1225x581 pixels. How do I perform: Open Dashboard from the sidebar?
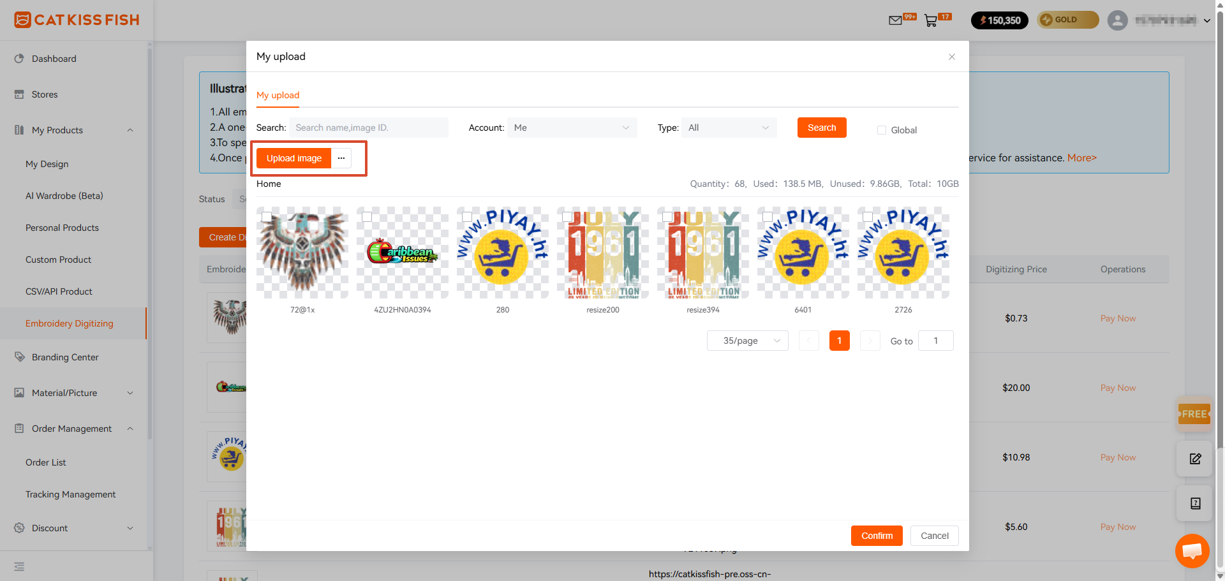coord(54,59)
